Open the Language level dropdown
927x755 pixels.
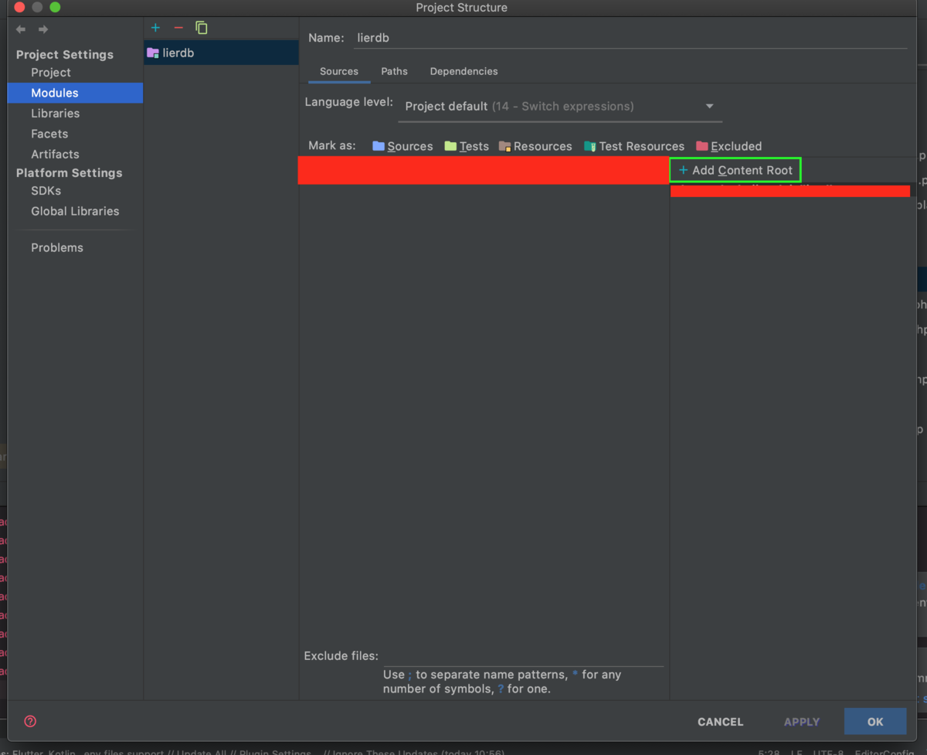pyautogui.click(x=560, y=107)
